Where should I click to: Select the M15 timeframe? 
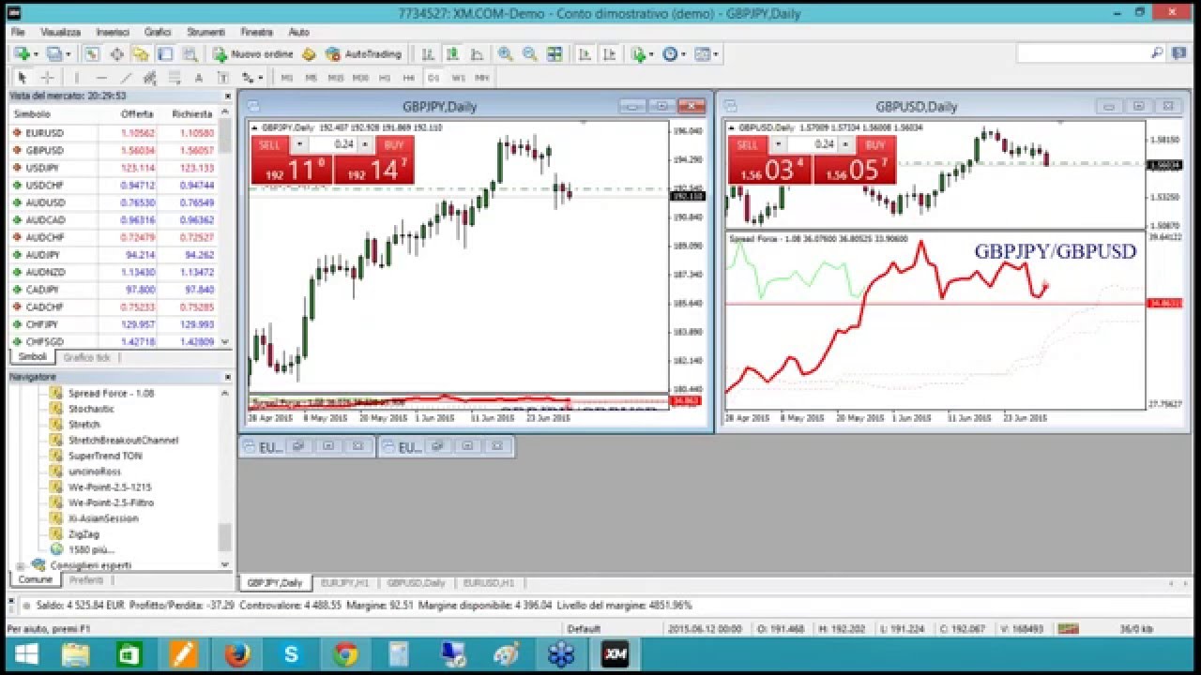(335, 78)
